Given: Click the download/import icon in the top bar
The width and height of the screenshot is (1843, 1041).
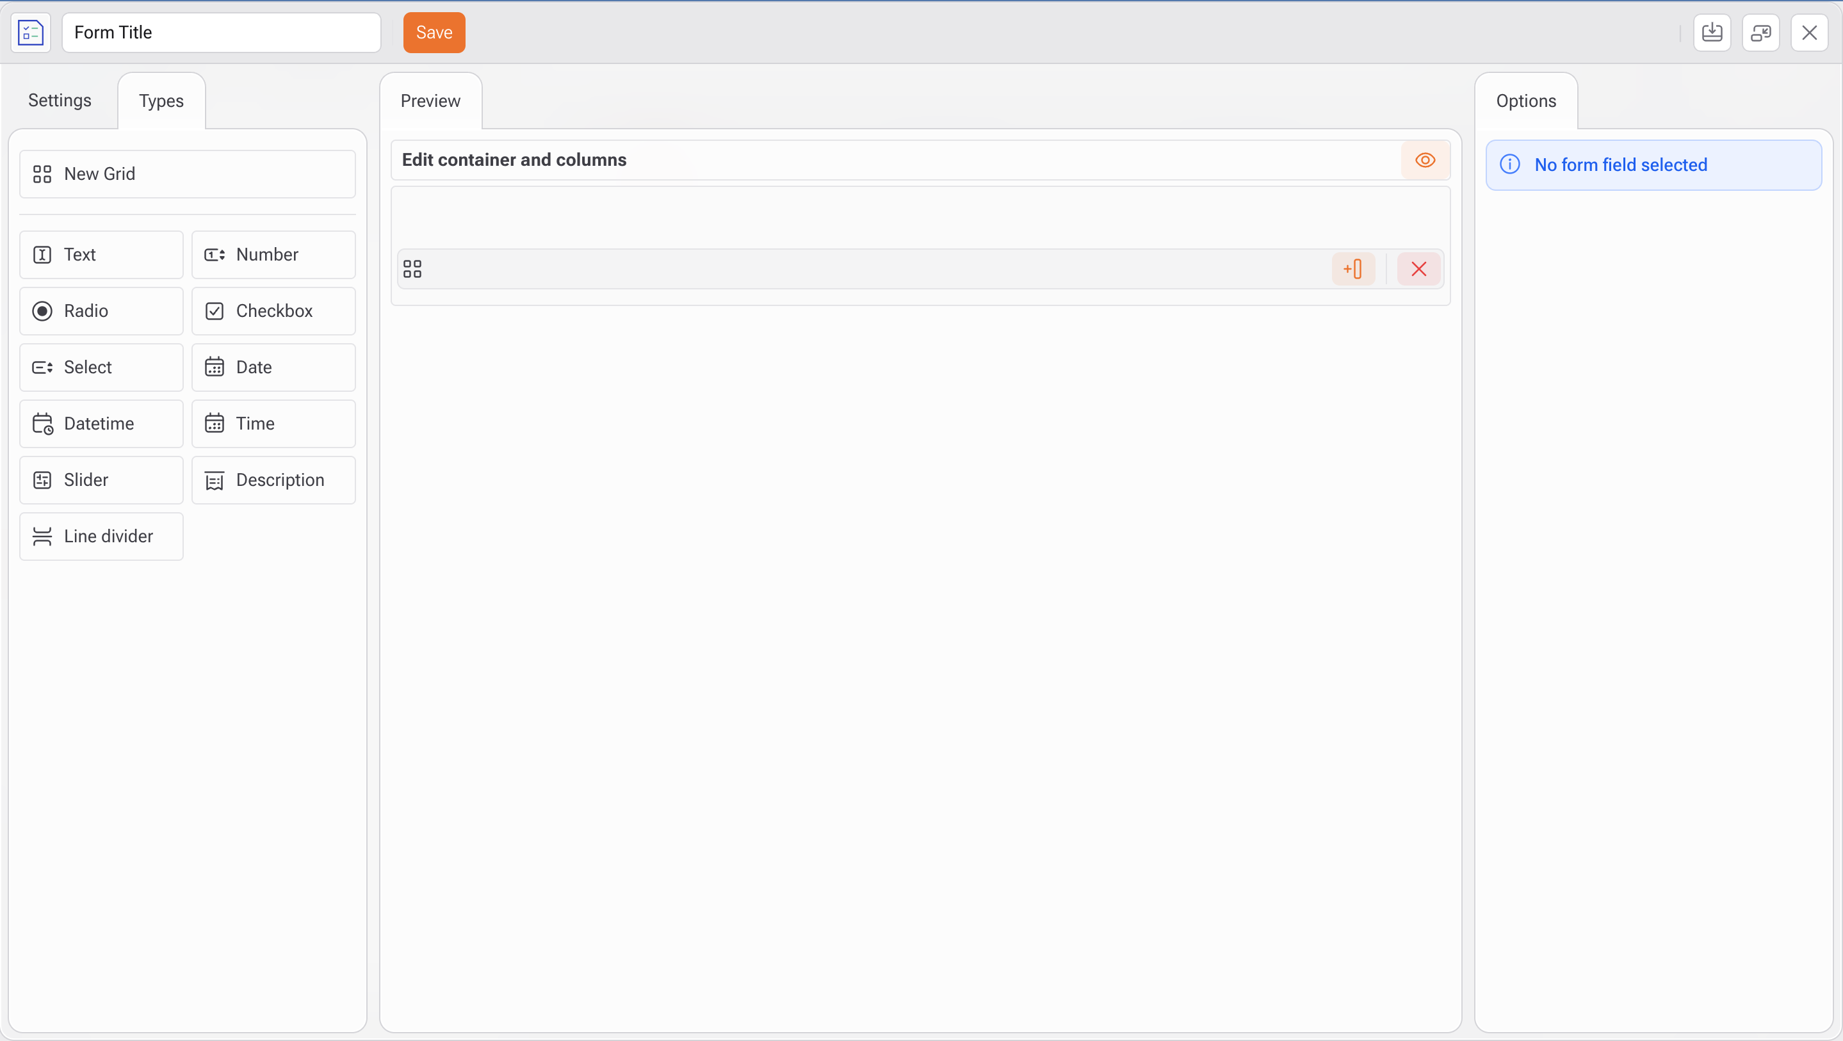Looking at the screenshot, I should 1712,33.
